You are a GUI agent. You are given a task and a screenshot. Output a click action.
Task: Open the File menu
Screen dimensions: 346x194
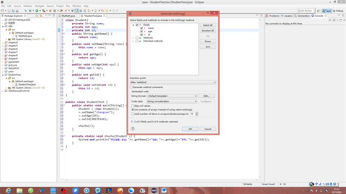click(x=3, y=6)
